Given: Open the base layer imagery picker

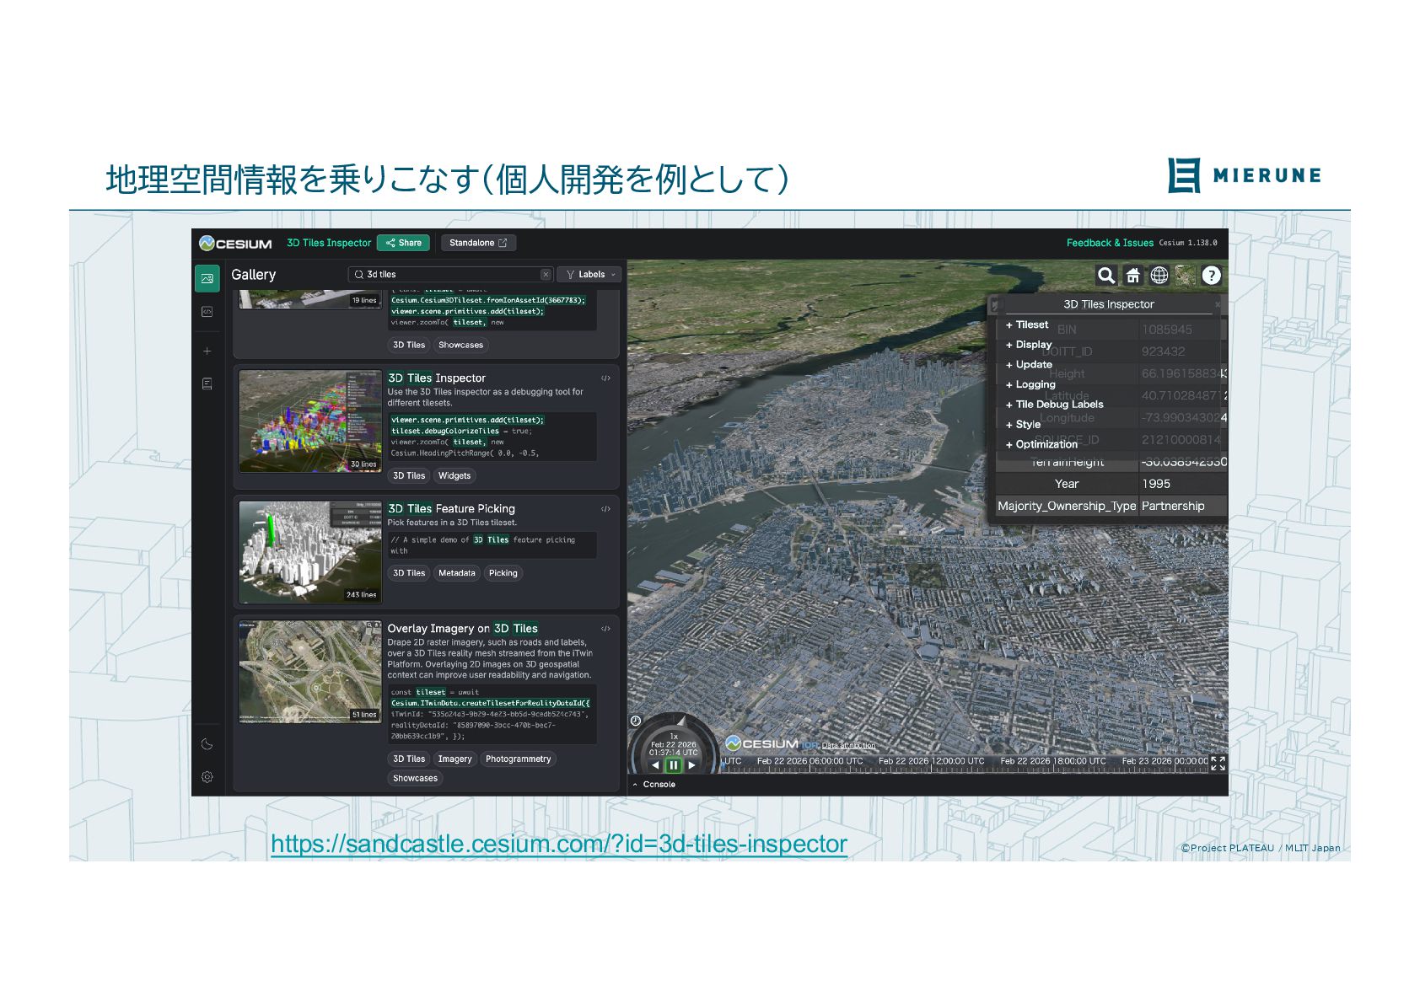Looking at the screenshot, I should click(x=1186, y=276).
